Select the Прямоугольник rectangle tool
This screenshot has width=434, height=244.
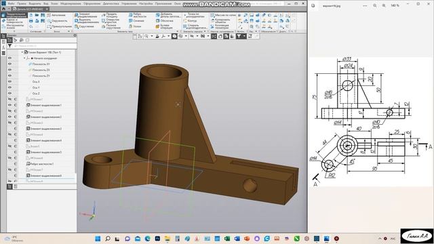[x=59, y=26]
